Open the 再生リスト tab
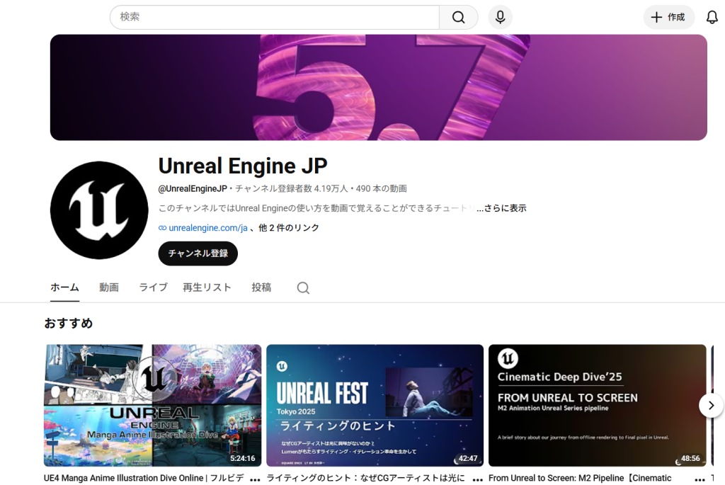The height and width of the screenshot is (485, 725). [x=207, y=287]
